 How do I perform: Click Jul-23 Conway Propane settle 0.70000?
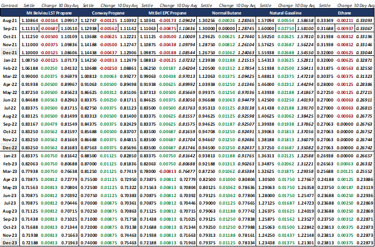point(89,203)
